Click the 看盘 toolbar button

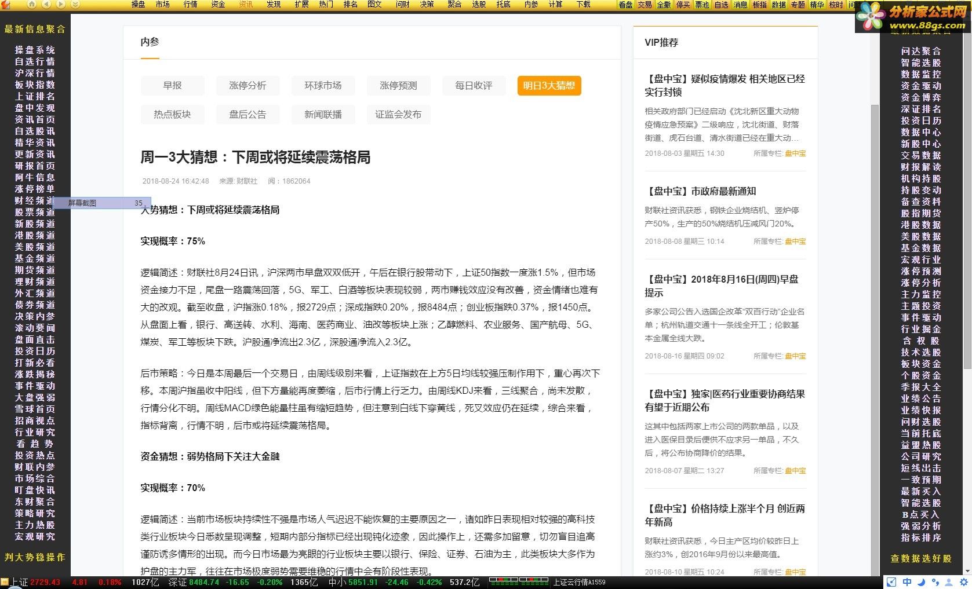click(x=625, y=5)
